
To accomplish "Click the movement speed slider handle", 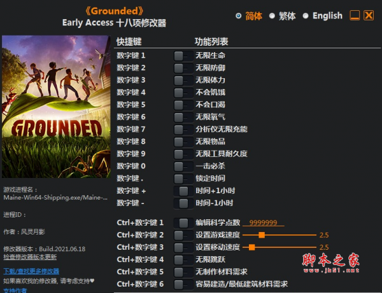I will click(252, 247).
